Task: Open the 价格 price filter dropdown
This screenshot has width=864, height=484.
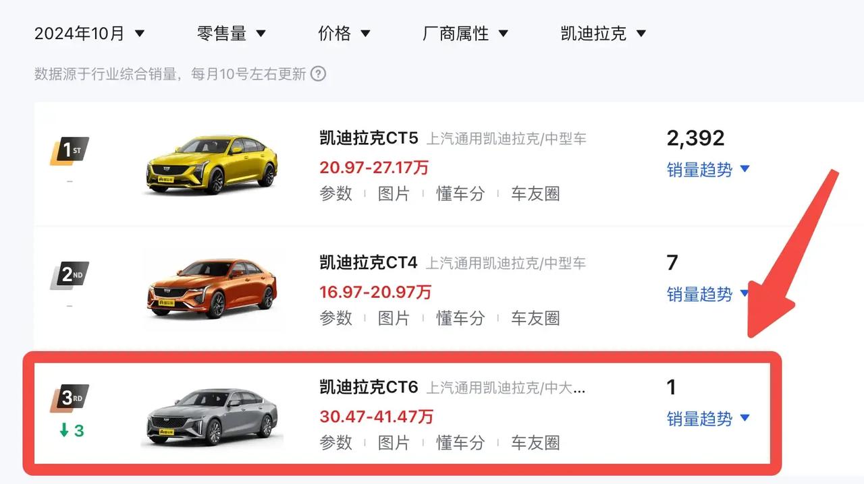Action: pos(344,33)
